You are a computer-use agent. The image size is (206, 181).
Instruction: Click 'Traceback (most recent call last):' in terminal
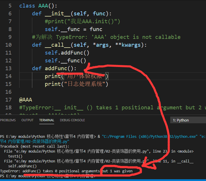35,146
